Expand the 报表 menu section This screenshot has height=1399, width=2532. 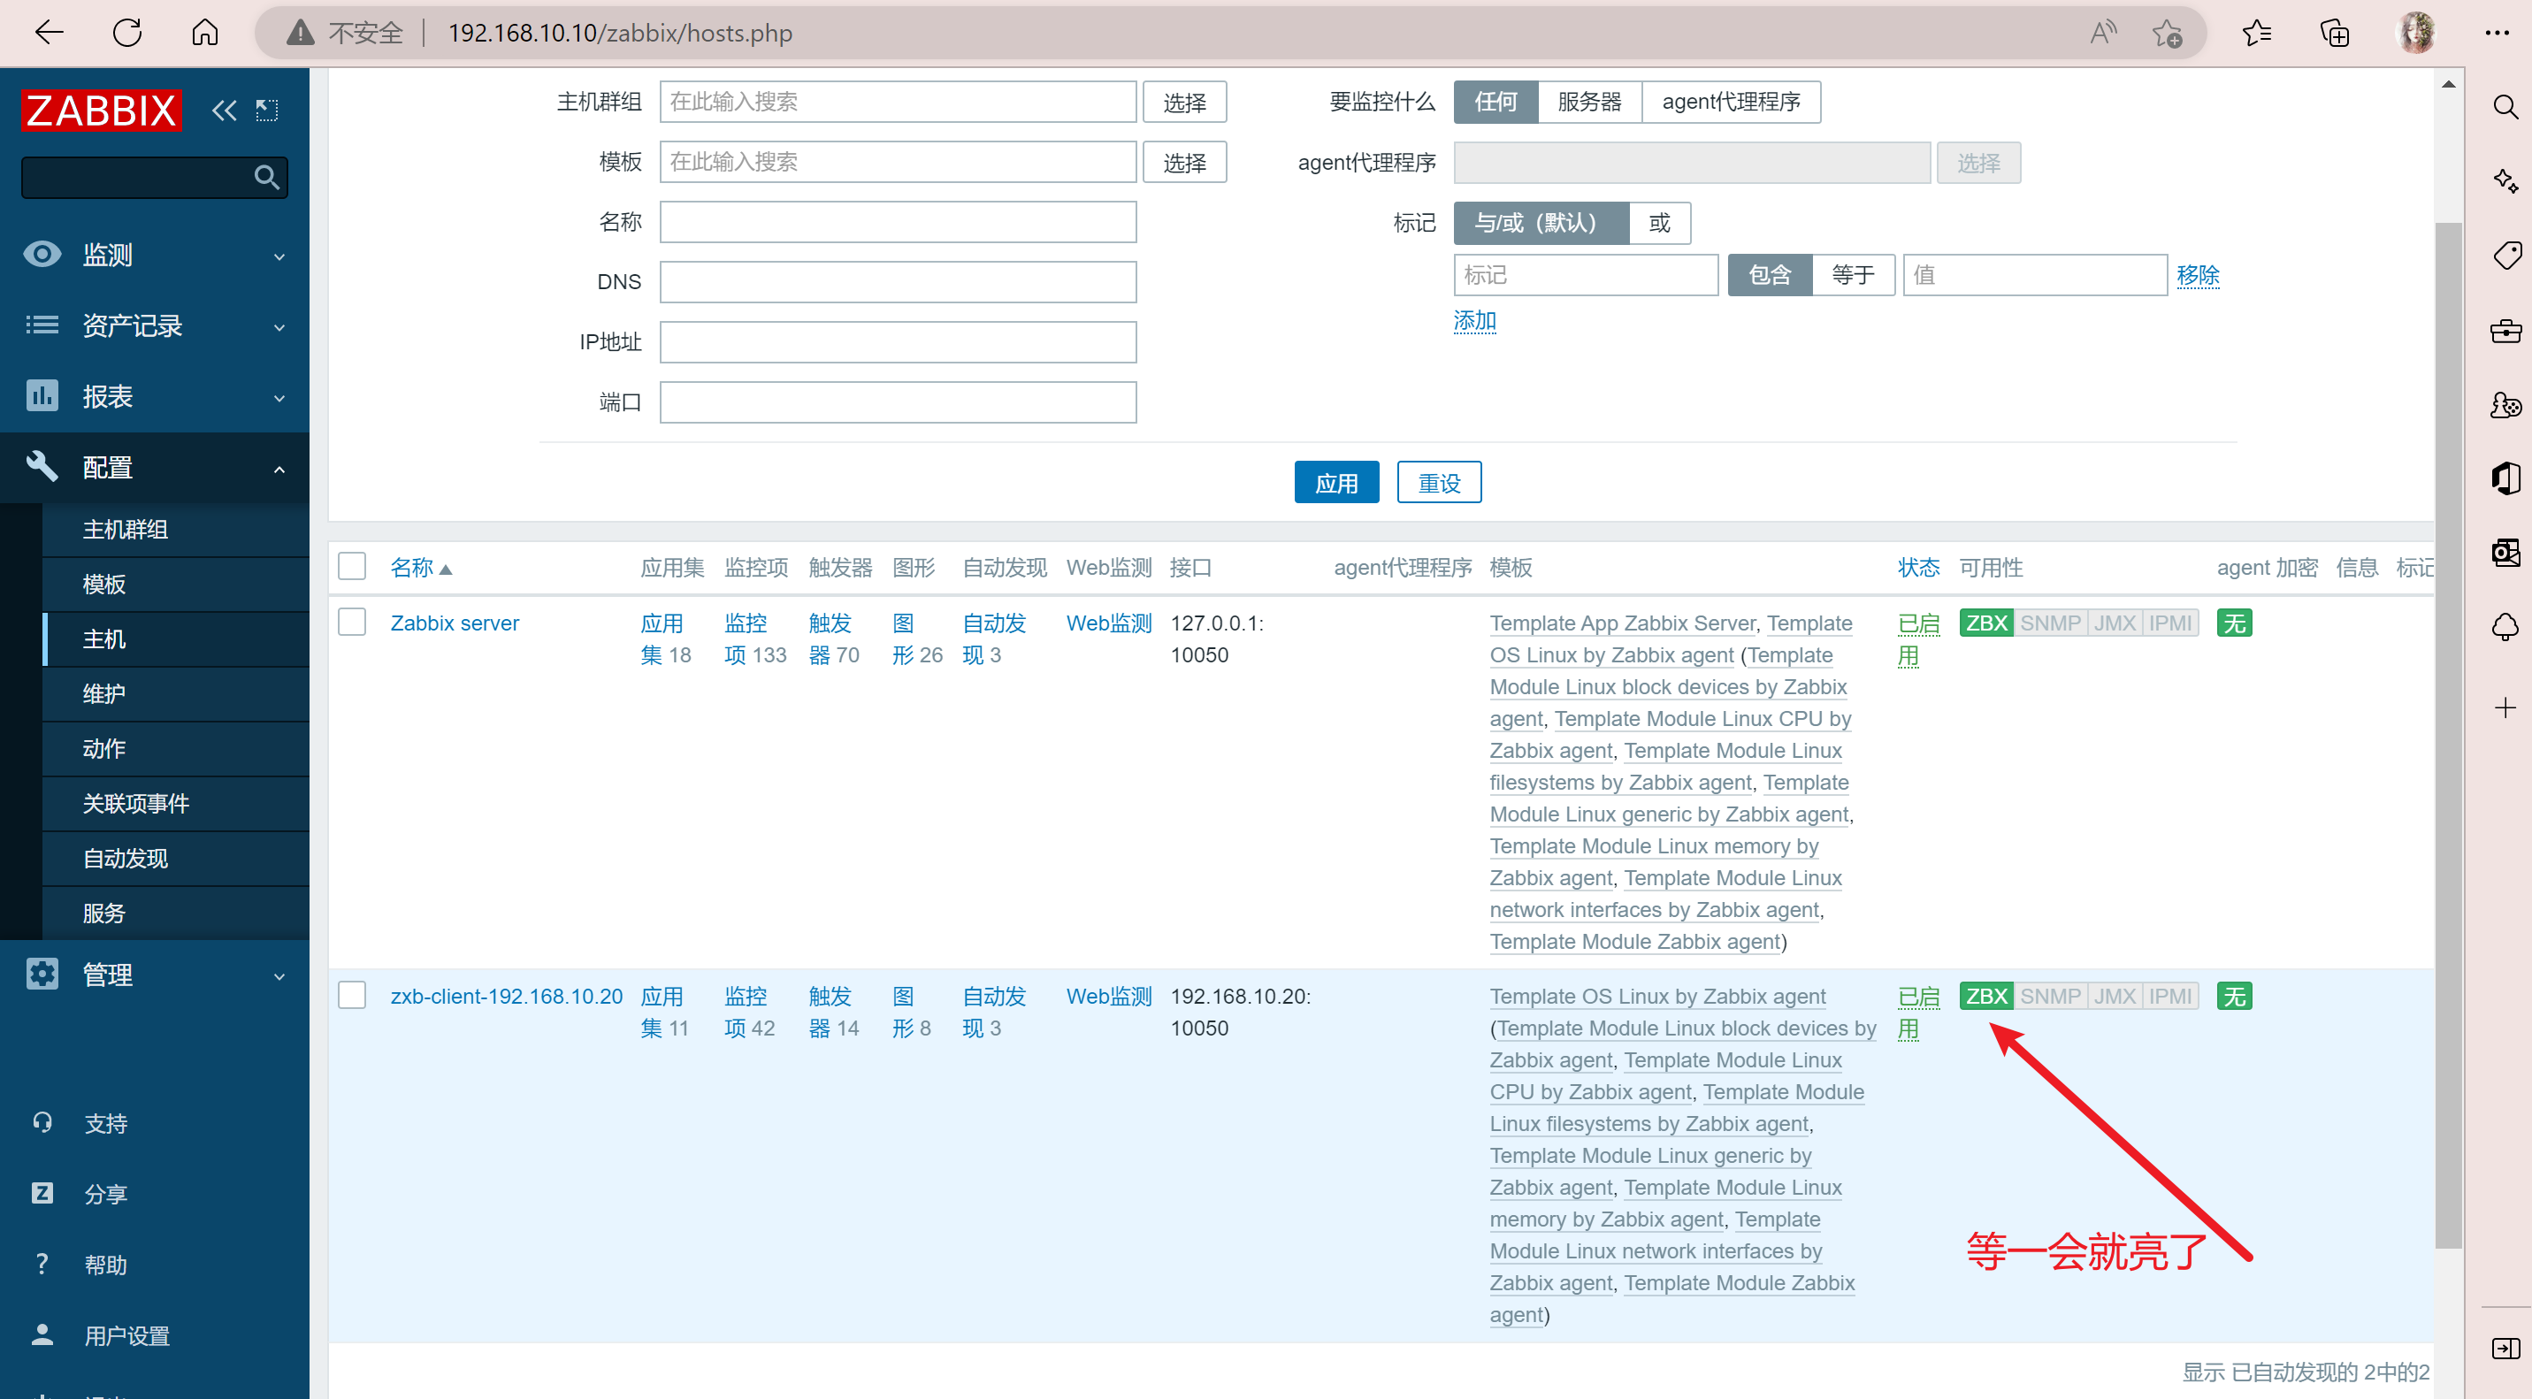[x=154, y=397]
